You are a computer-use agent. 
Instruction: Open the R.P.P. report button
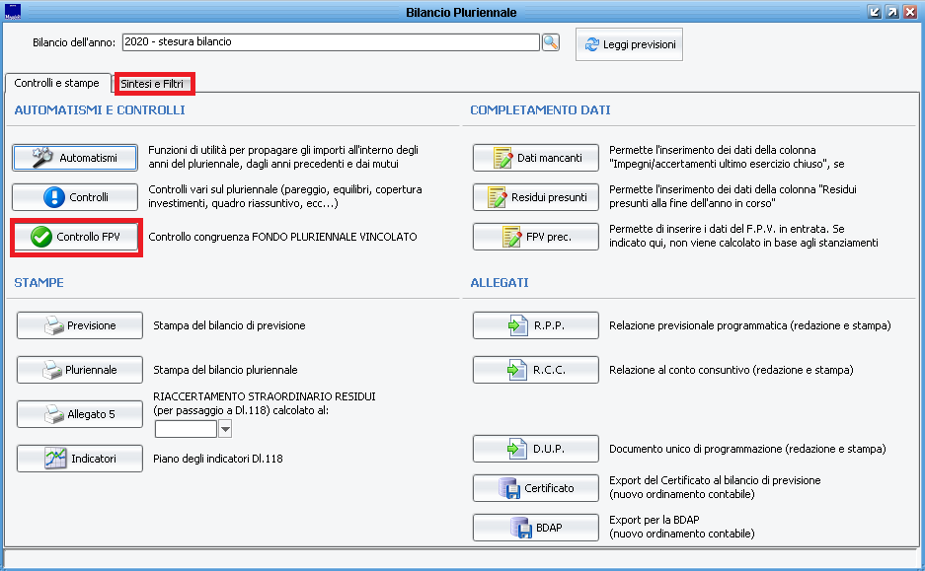click(x=536, y=325)
